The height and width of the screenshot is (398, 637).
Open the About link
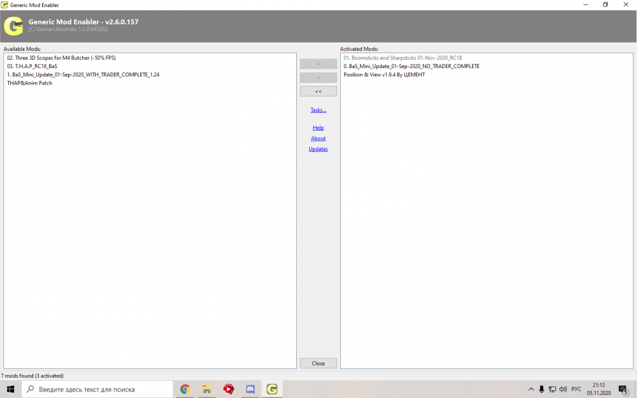click(318, 138)
